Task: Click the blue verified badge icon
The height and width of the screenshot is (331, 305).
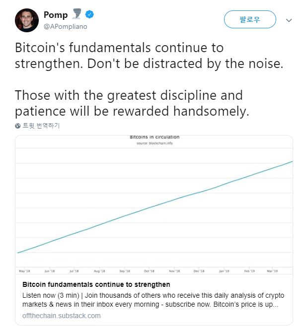Action: coord(89,14)
